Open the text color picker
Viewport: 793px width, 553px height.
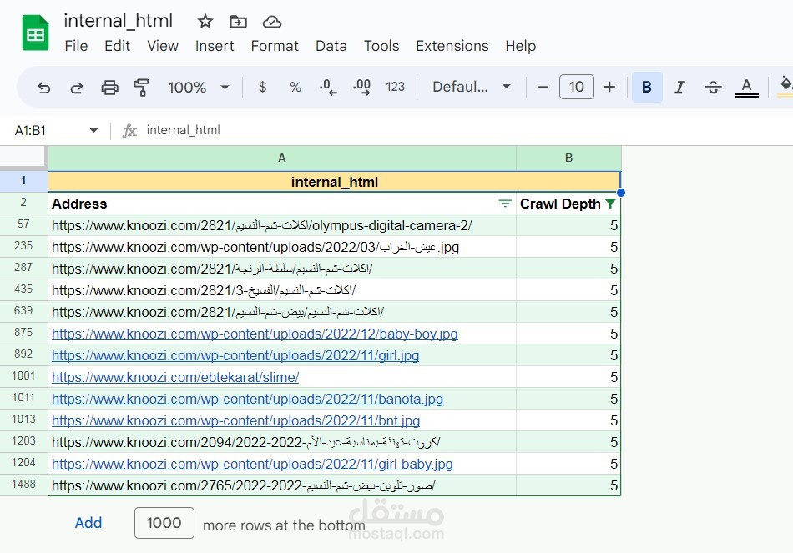tap(746, 87)
